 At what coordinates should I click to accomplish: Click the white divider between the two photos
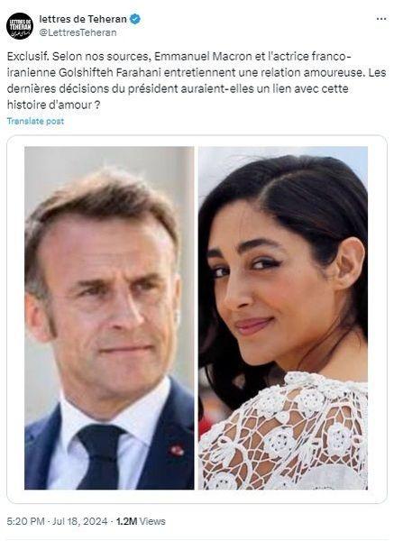click(196, 317)
